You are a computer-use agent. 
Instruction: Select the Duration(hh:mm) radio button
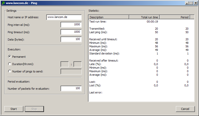coord(10,64)
